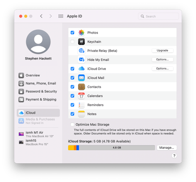Select Overview in the sidebar
The width and height of the screenshot is (196, 182).
point(38,75)
